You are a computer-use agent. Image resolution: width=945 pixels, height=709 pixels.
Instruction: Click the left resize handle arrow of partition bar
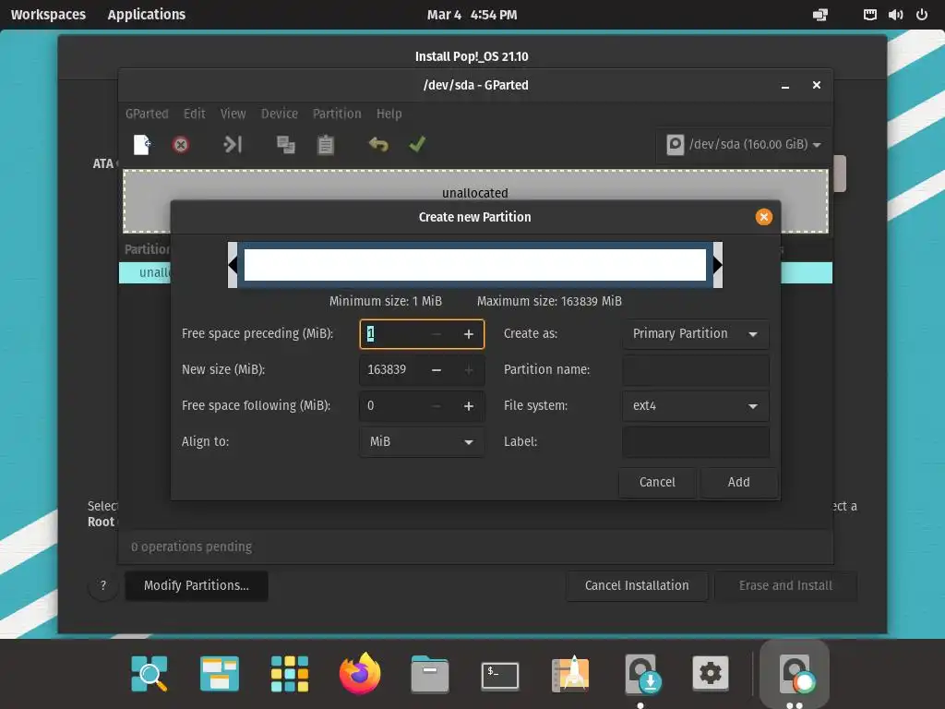[233, 265]
